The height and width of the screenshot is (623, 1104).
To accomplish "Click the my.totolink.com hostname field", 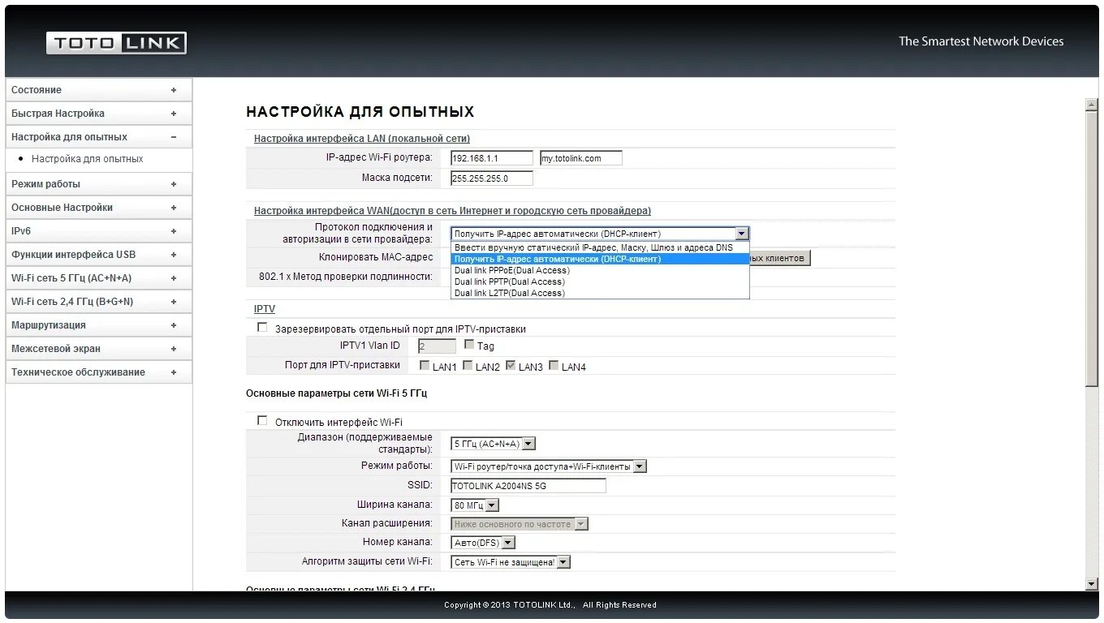I will pyautogui.click(x=580, y=158).
